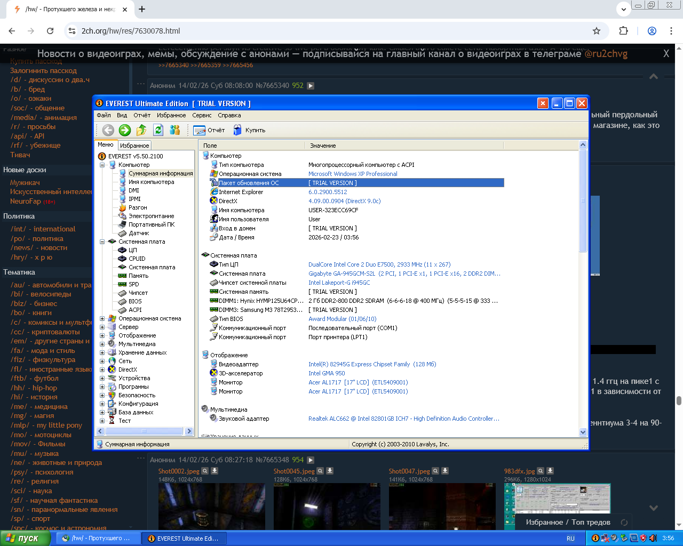Select the Суммарная информация tree item
Screen dimensions: 683x546
161,173
